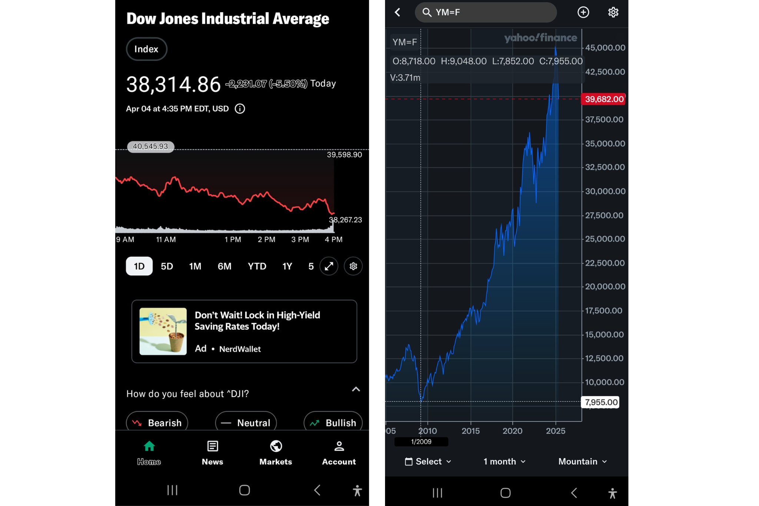Go to the Home tab icon
The image size is (759, 506).
click(x=149, y=446)
